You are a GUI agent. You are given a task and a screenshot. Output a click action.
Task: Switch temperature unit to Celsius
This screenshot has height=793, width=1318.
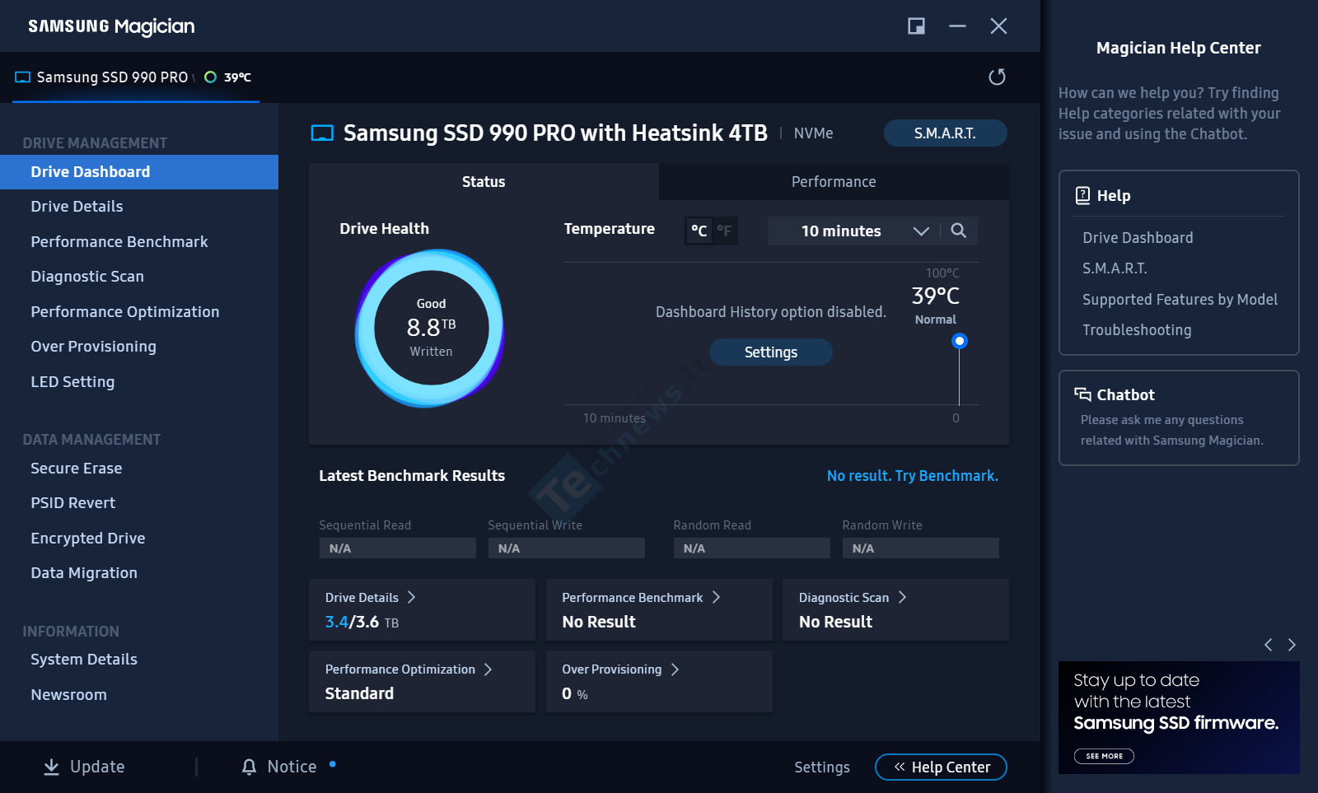699,231
